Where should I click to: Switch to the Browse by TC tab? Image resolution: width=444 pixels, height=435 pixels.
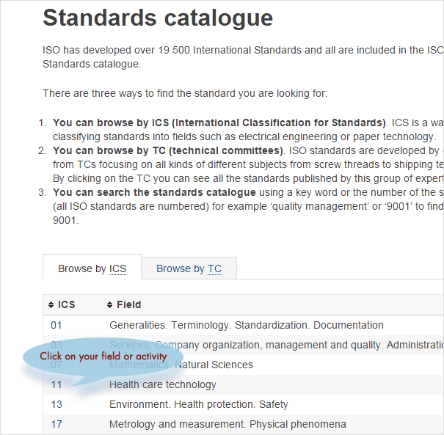tap(189, 268)
